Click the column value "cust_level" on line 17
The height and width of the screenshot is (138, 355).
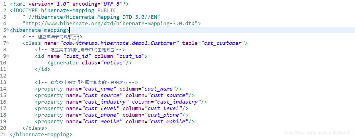click(x=164, y=108)
